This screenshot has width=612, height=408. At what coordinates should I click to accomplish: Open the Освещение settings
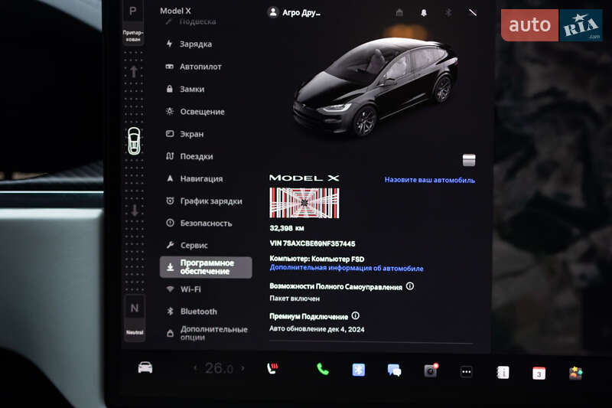coord(196,112)
